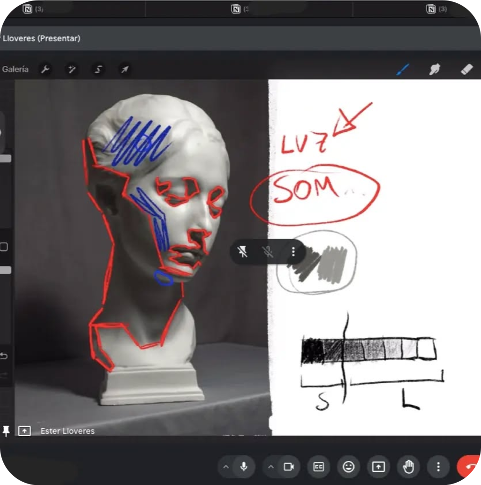Image resolution: width=481 pixels, height=485 pixels.
Task: Expand video settings chevron beside camera
Action: click(271, 467)
